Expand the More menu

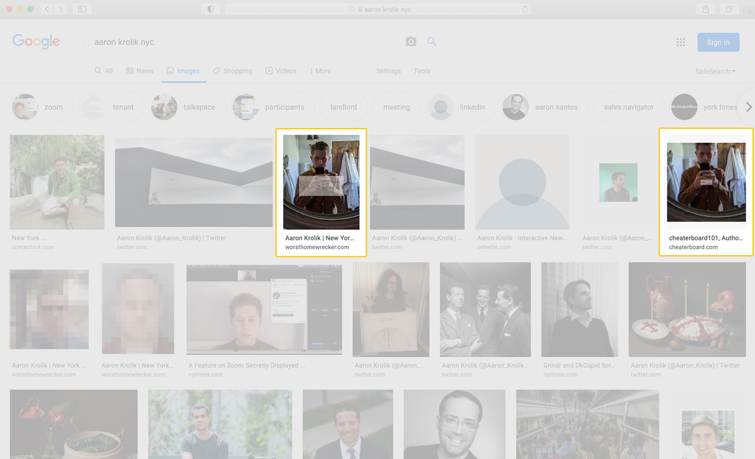click(x=321, y=71)
